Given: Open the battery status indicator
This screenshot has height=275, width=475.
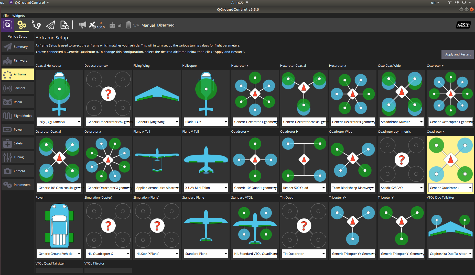Looking at the screenshot, I should pyautogui.click(x=133, y=25).
